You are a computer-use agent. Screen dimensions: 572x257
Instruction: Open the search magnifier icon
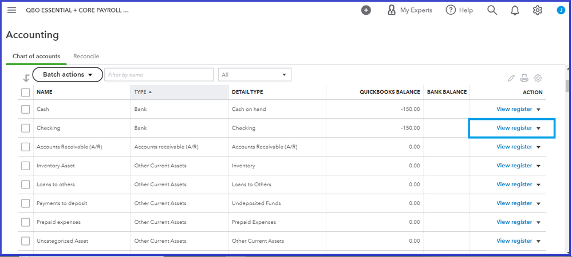click(x=492, y=10)
